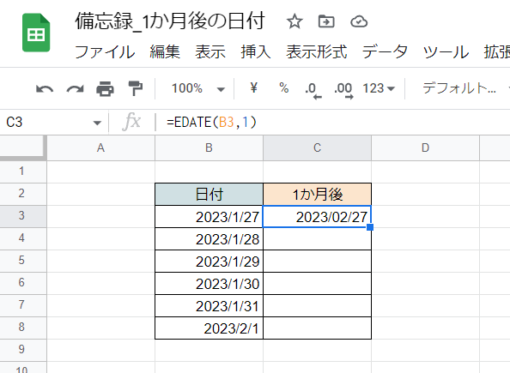
Task: Star this spreadsheet document
Action: tap(294, 21)
